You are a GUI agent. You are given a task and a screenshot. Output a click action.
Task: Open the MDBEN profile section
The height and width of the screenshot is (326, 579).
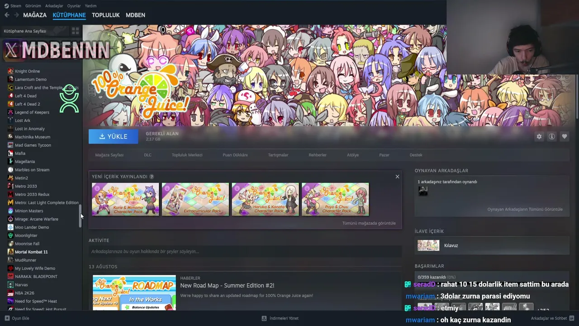(135, 15)
